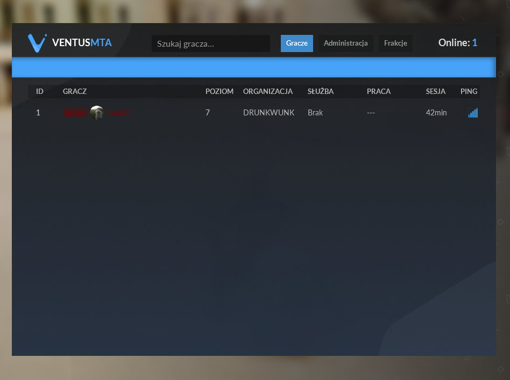Viewport: 510px width, 380px height.
Task: Click the ORGANIZACJA column header
Action: point(268,91)
